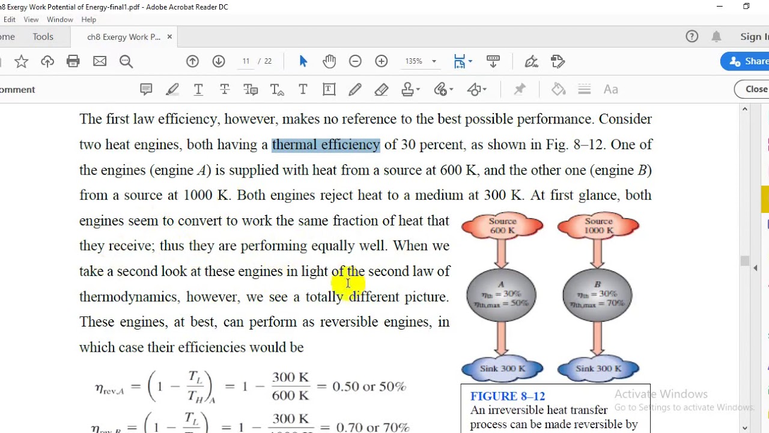This screenshot has width=769, height=433.
Task: Close the ch8 Exergy document tab
Action: pyautogui.click(x=169, y=37)
